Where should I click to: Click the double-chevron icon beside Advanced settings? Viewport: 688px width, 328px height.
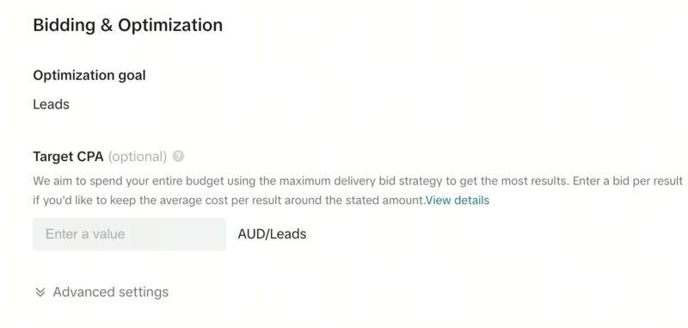click(40, 293)
